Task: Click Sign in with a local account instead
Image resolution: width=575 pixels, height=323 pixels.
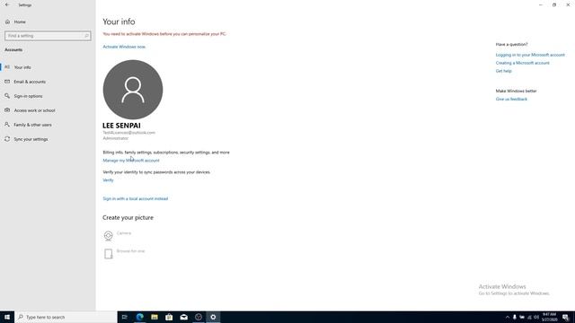Action: (x=136, y=198)
